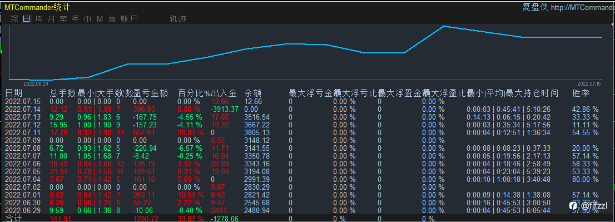The width and height of the screenshot is (615, 222).
Task: Open the http://MTCommander link
Action: coord(583,7)
